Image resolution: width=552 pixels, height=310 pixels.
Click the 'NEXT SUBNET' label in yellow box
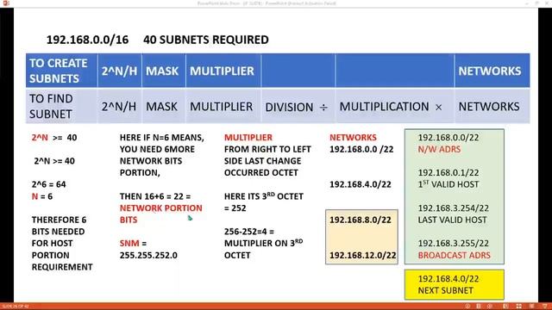(446, 291)
